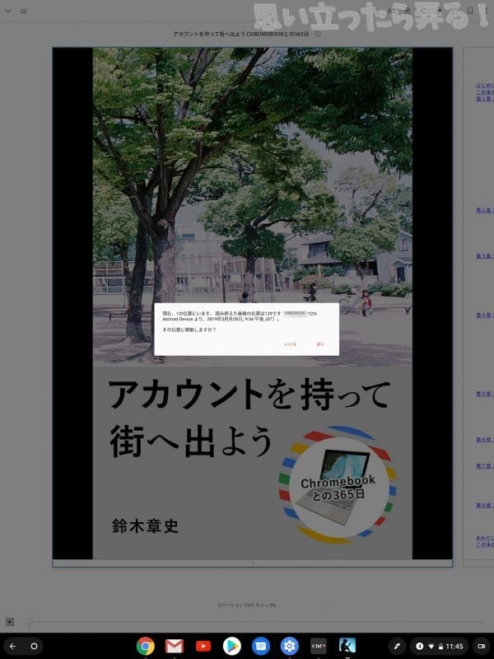Click the info icon beside the book title

click(318, 34)
